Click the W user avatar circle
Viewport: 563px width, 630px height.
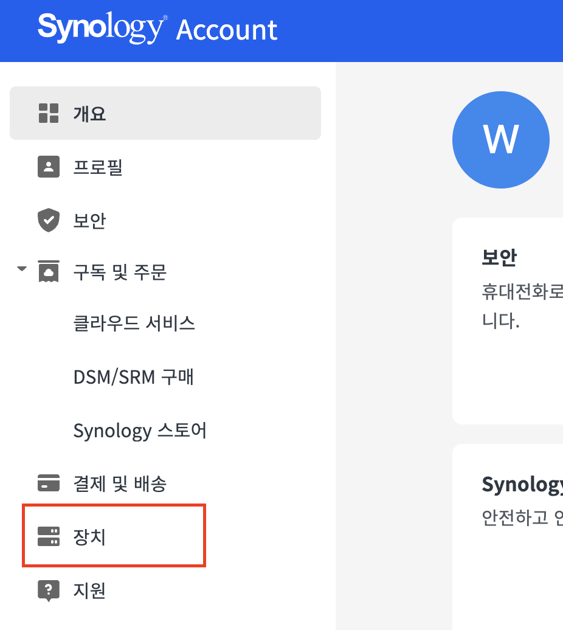click(x=501, y=140)
